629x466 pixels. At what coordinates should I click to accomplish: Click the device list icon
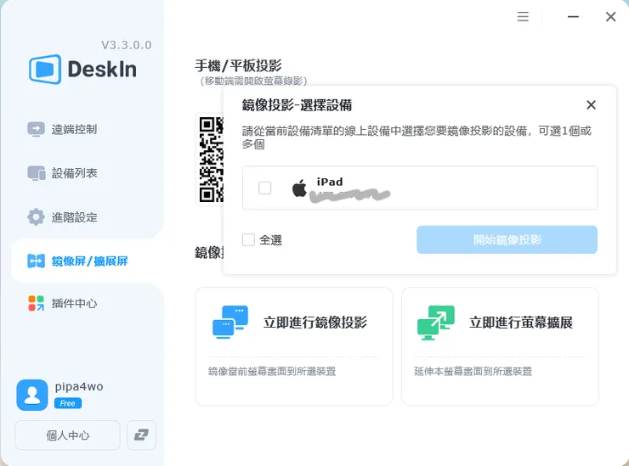(36, 173)
